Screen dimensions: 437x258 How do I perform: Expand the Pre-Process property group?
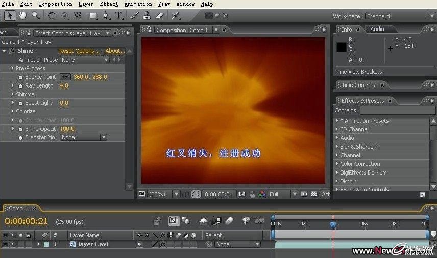tap(13, 68)
